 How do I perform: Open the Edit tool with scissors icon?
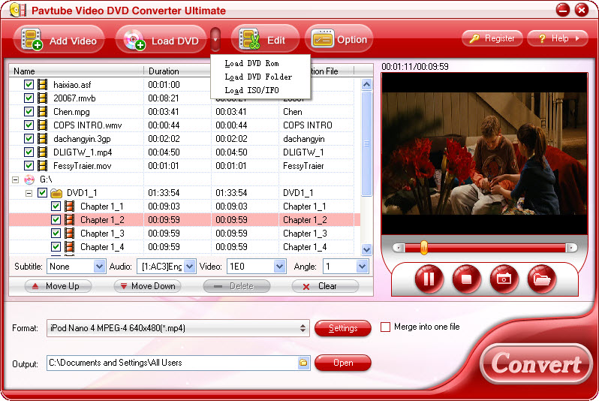tap(249, 39)
